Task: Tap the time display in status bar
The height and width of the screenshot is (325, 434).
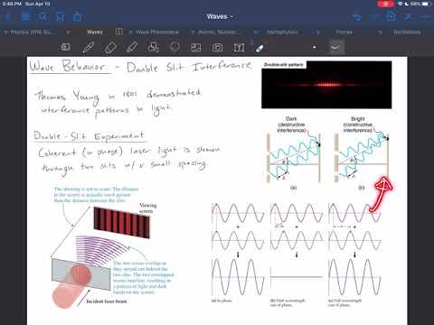Action: 12,4
